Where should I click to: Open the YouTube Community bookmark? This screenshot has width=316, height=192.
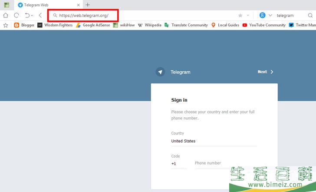(x=264, y=25)
